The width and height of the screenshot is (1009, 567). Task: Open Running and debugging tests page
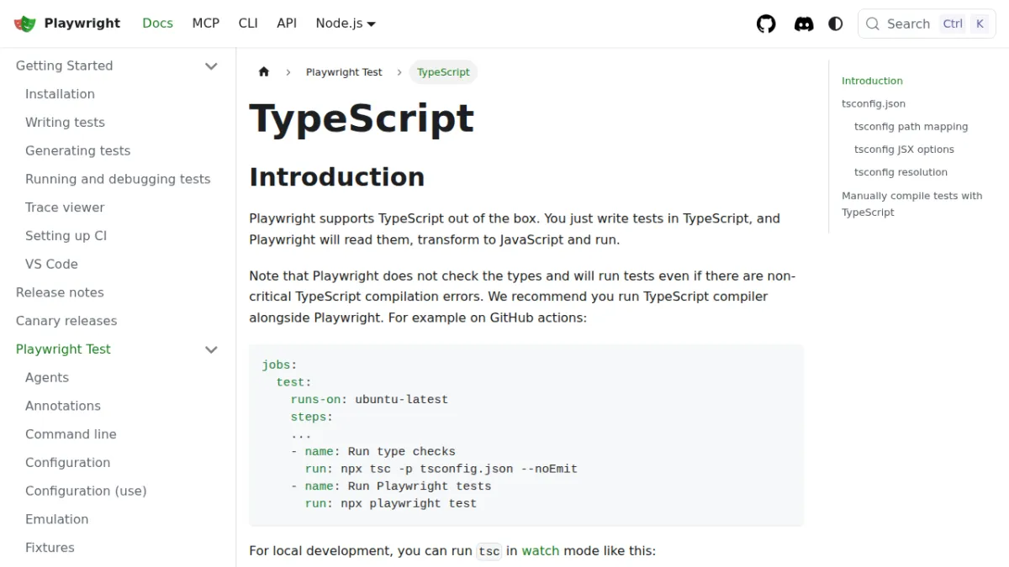[118, 179]
